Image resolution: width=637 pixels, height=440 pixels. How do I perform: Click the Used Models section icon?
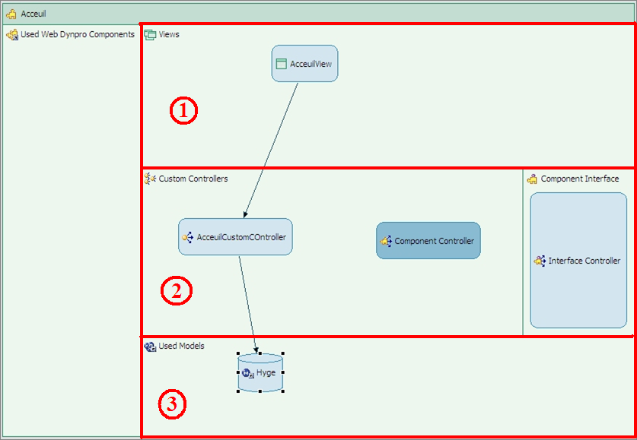coord(150,347)
